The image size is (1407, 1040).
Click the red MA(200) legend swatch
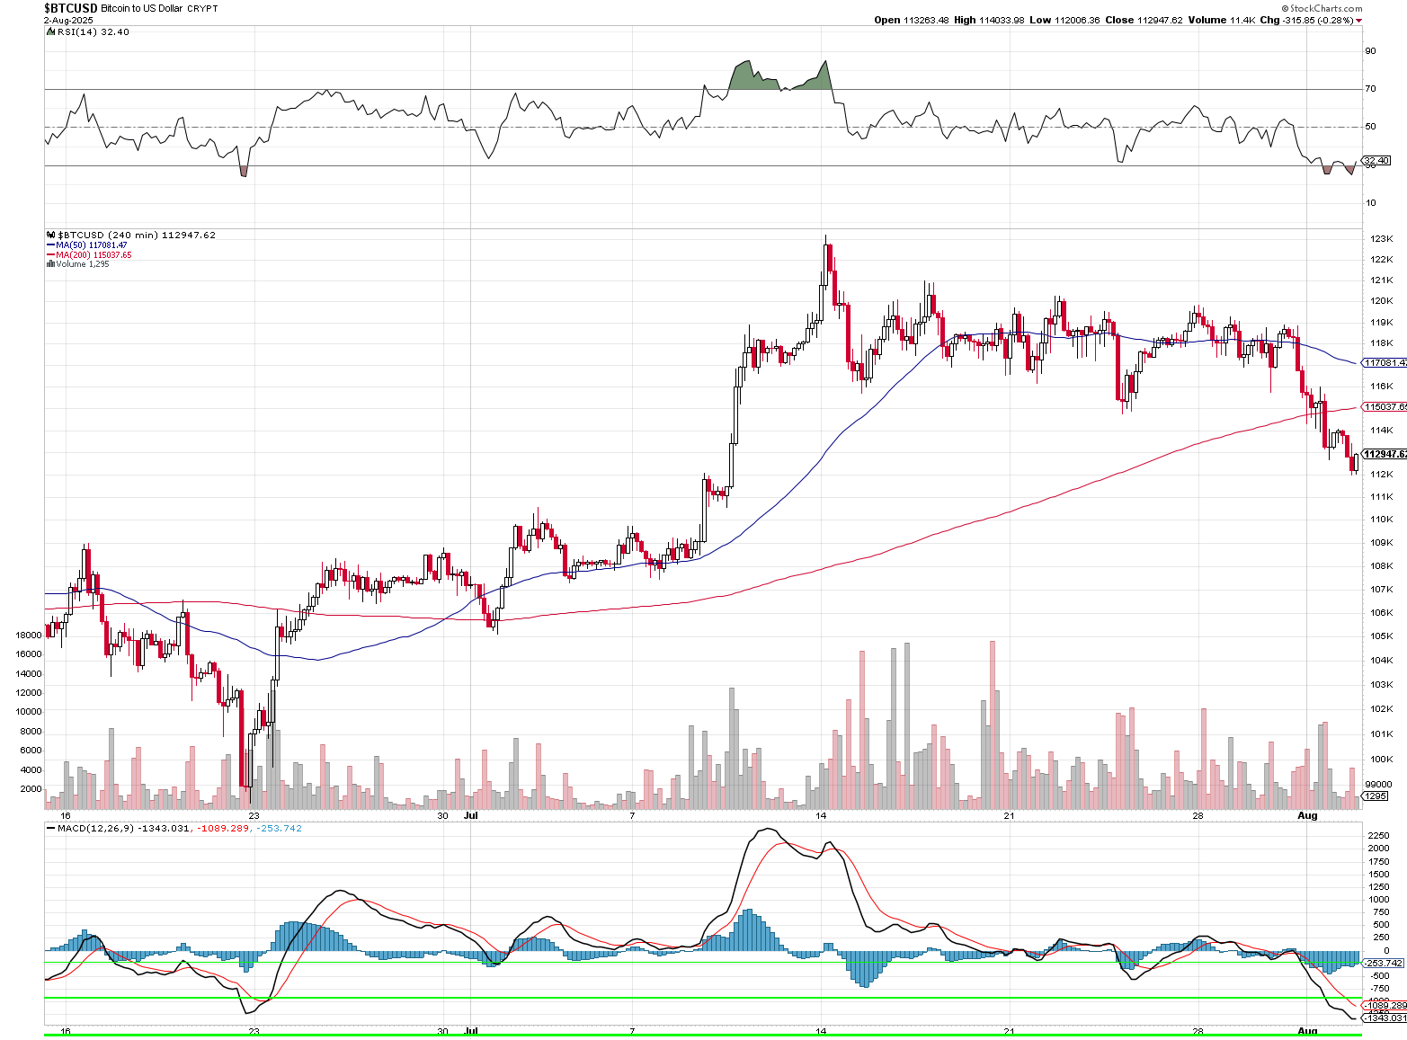[50, 255]
